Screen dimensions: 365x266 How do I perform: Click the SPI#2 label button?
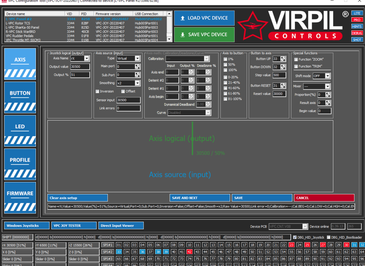108,252
